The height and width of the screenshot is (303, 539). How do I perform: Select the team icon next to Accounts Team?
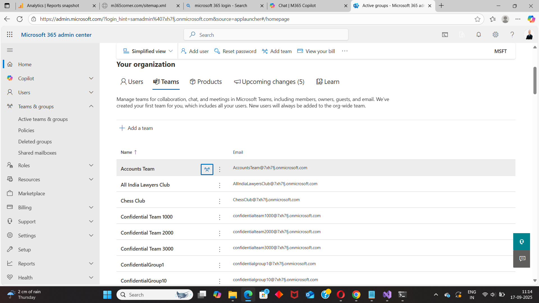(207, 169)
